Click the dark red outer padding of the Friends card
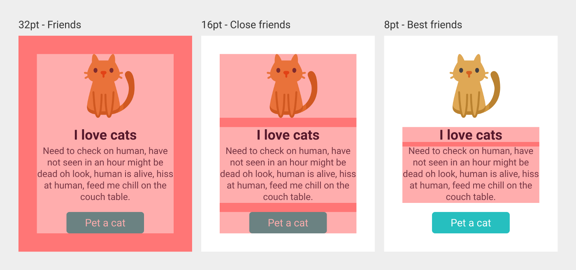Image resolution: width=576 pixels, height=270 pixels. click(28, 144)
